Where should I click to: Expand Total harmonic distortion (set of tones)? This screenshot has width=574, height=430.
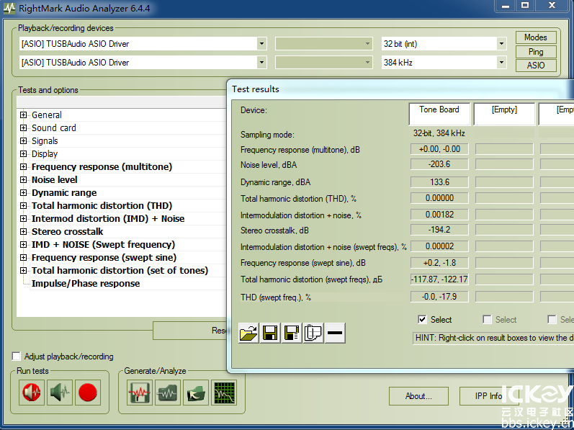click(24, 270)
